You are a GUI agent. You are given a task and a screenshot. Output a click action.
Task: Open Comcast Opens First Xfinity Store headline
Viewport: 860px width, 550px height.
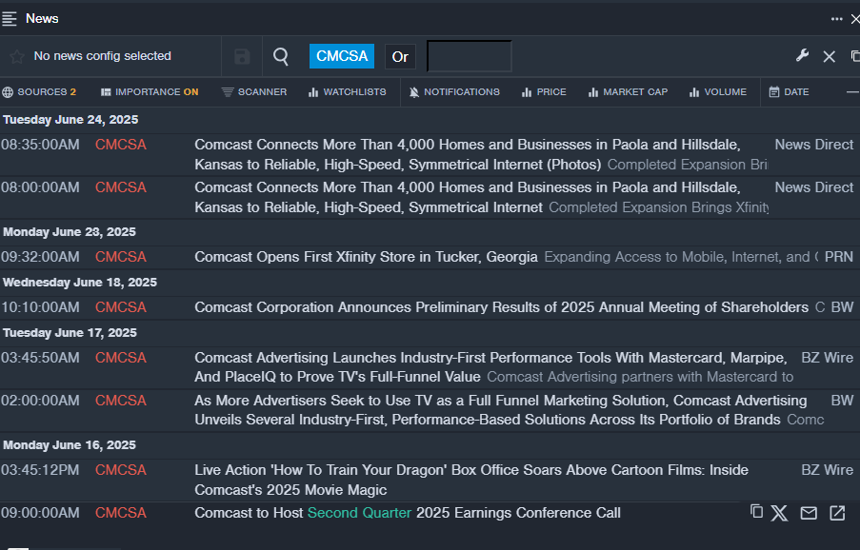pos(366,257)
